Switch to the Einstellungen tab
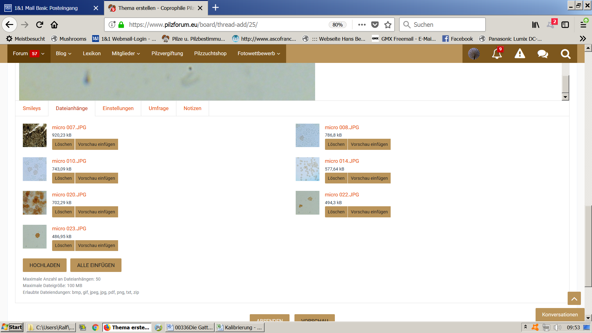592x333 pixels. click(x=118, y=109)
